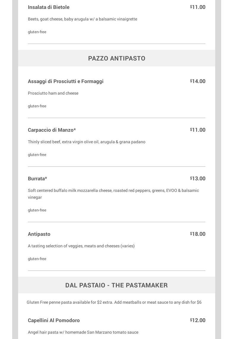This screenshot has height=339, width=233.
Task: Click the "Thinly sliced beef" description text
Action: coord(87,142)
